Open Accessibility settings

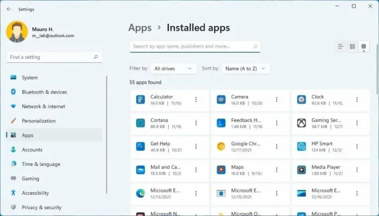tap(54, 193)
